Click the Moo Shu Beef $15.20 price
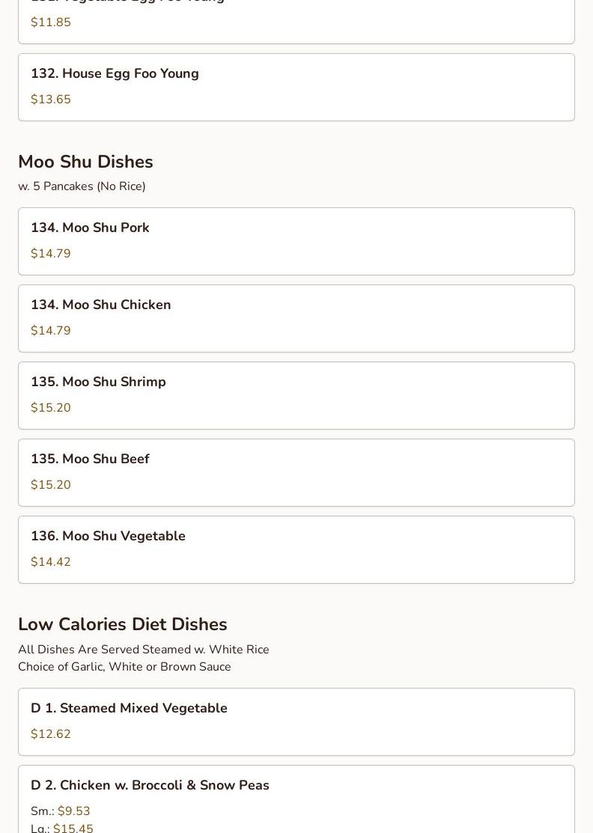Screen dimensions: 593x833 (51, 485)
